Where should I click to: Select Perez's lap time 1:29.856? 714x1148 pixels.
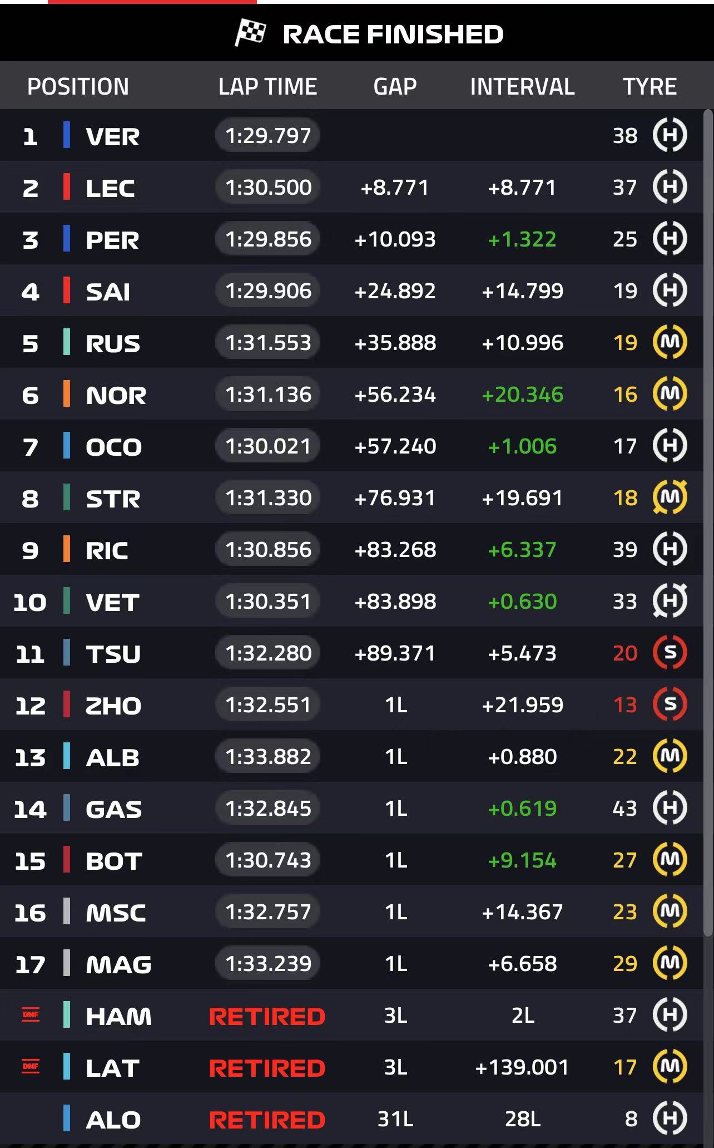click(x=267, y=239)
